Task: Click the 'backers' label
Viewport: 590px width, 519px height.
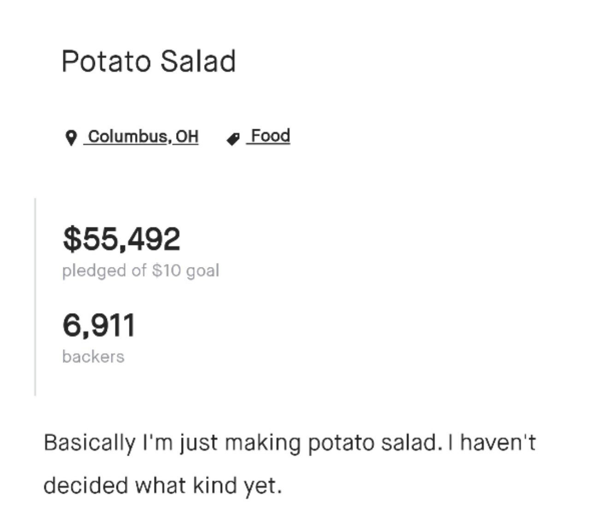Action: (x=93, y=357)
